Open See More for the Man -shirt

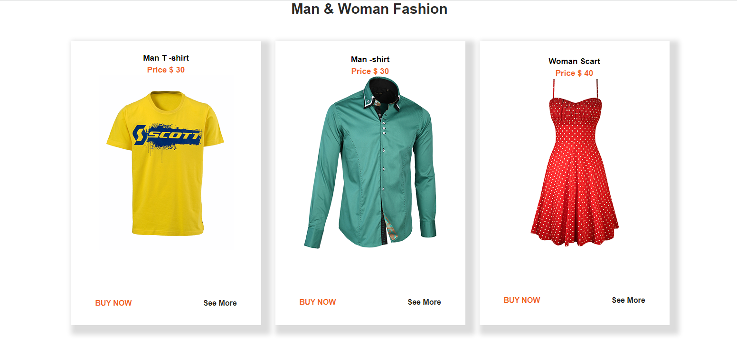[424, 302]
